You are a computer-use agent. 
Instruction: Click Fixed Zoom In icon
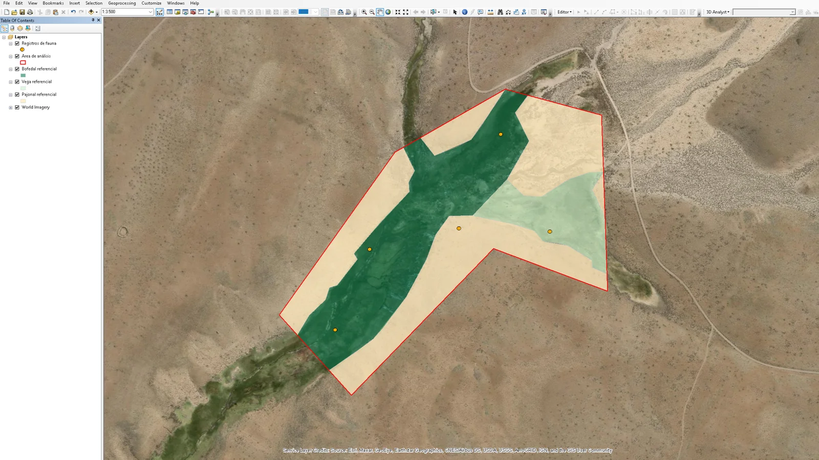(398, 12)
